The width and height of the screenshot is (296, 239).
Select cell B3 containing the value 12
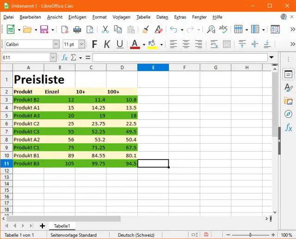pyautogui.click(x=59, y=99)
